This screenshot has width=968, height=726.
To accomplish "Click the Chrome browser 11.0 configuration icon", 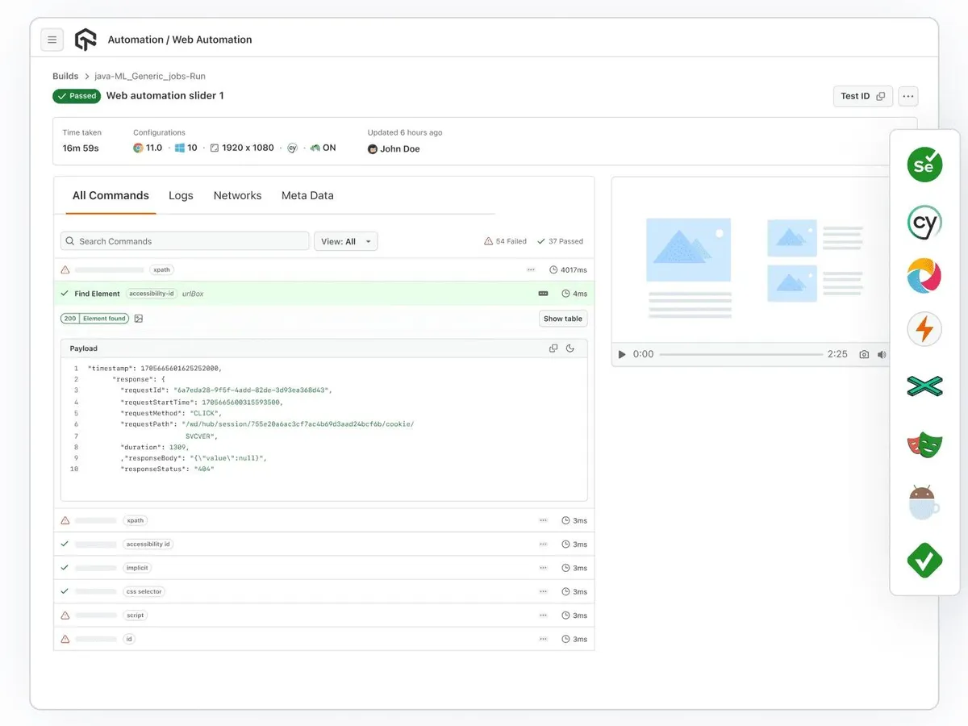I will 138,148.
